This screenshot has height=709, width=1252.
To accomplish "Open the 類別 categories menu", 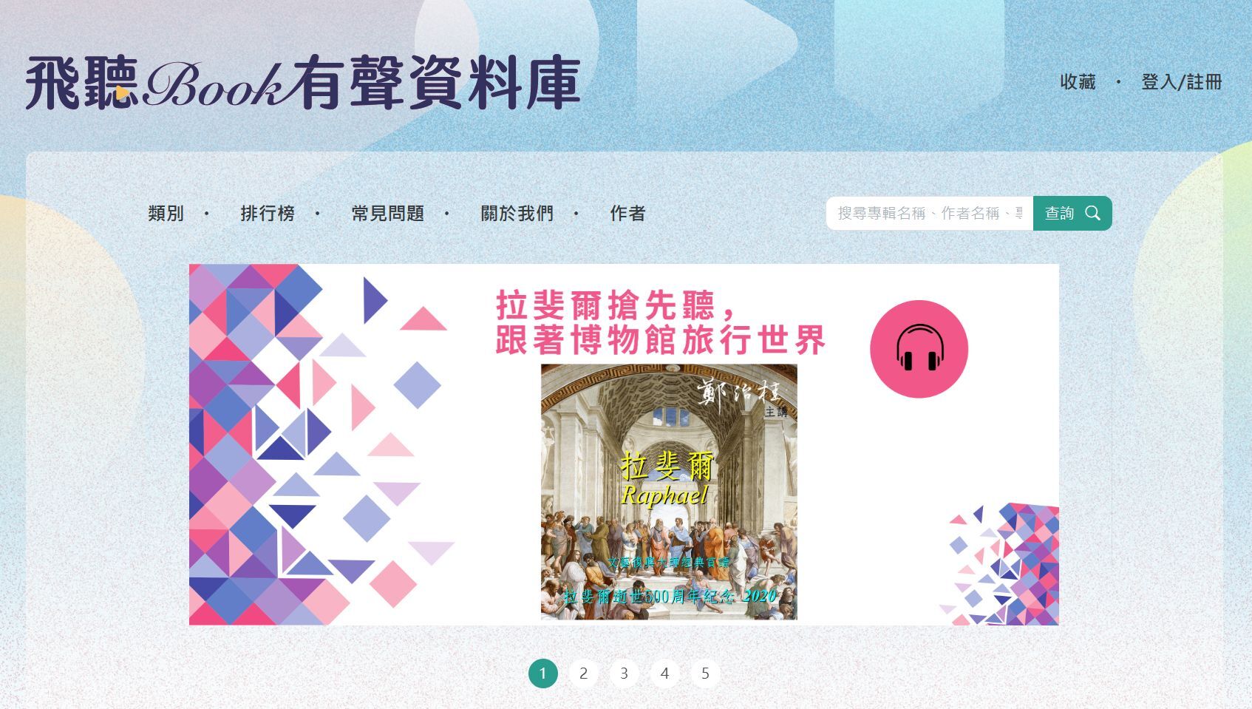I will 166,214.
